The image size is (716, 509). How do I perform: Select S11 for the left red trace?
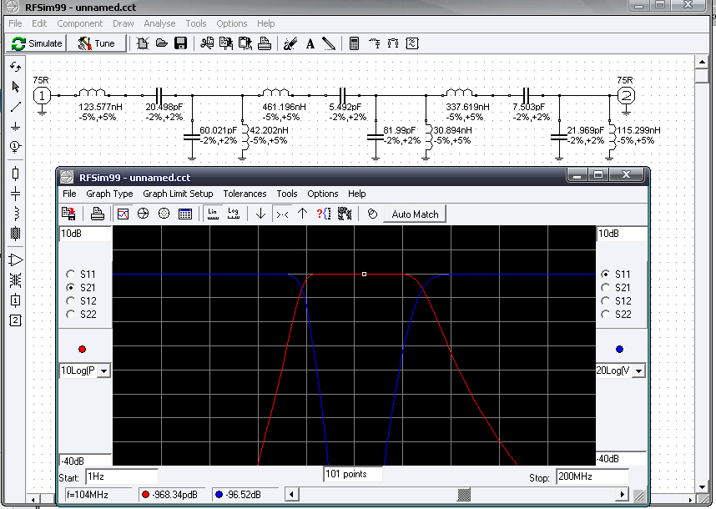point(70,274)
